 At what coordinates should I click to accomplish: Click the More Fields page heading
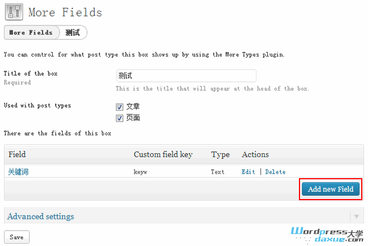65,12
